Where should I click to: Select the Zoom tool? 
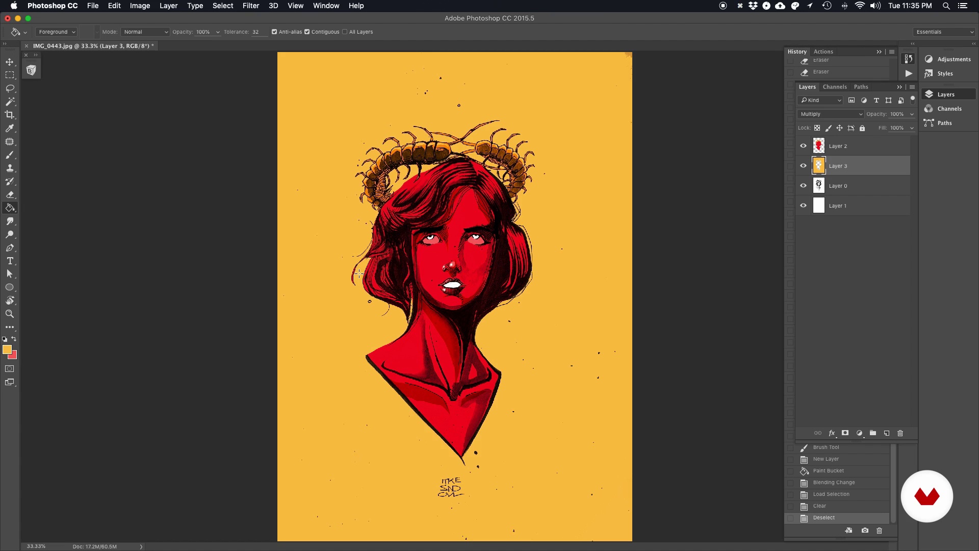point(10,314)
